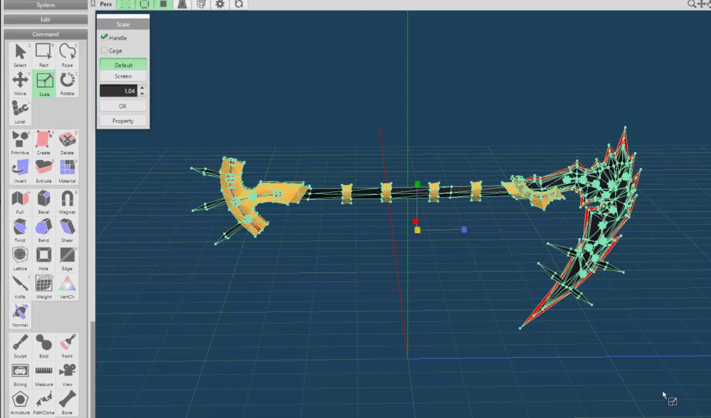This screenshot has width=711, height=418.
Task: Uncheck the Handle checkbox
Action: (x=105, y=37)
